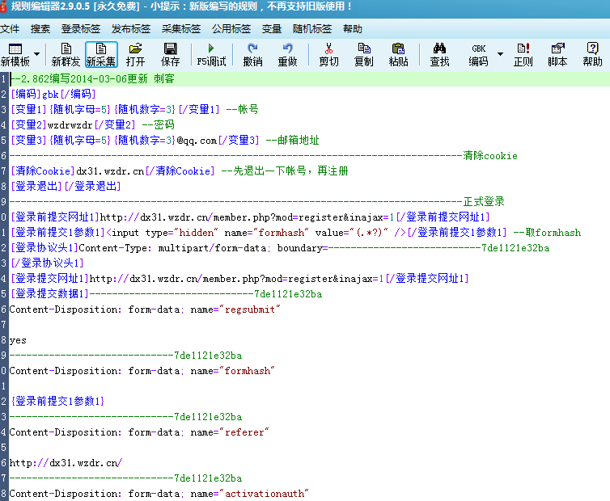Click the @qq.com text in 变量3 line
The image size is (610, 501).
pos(197,141)
